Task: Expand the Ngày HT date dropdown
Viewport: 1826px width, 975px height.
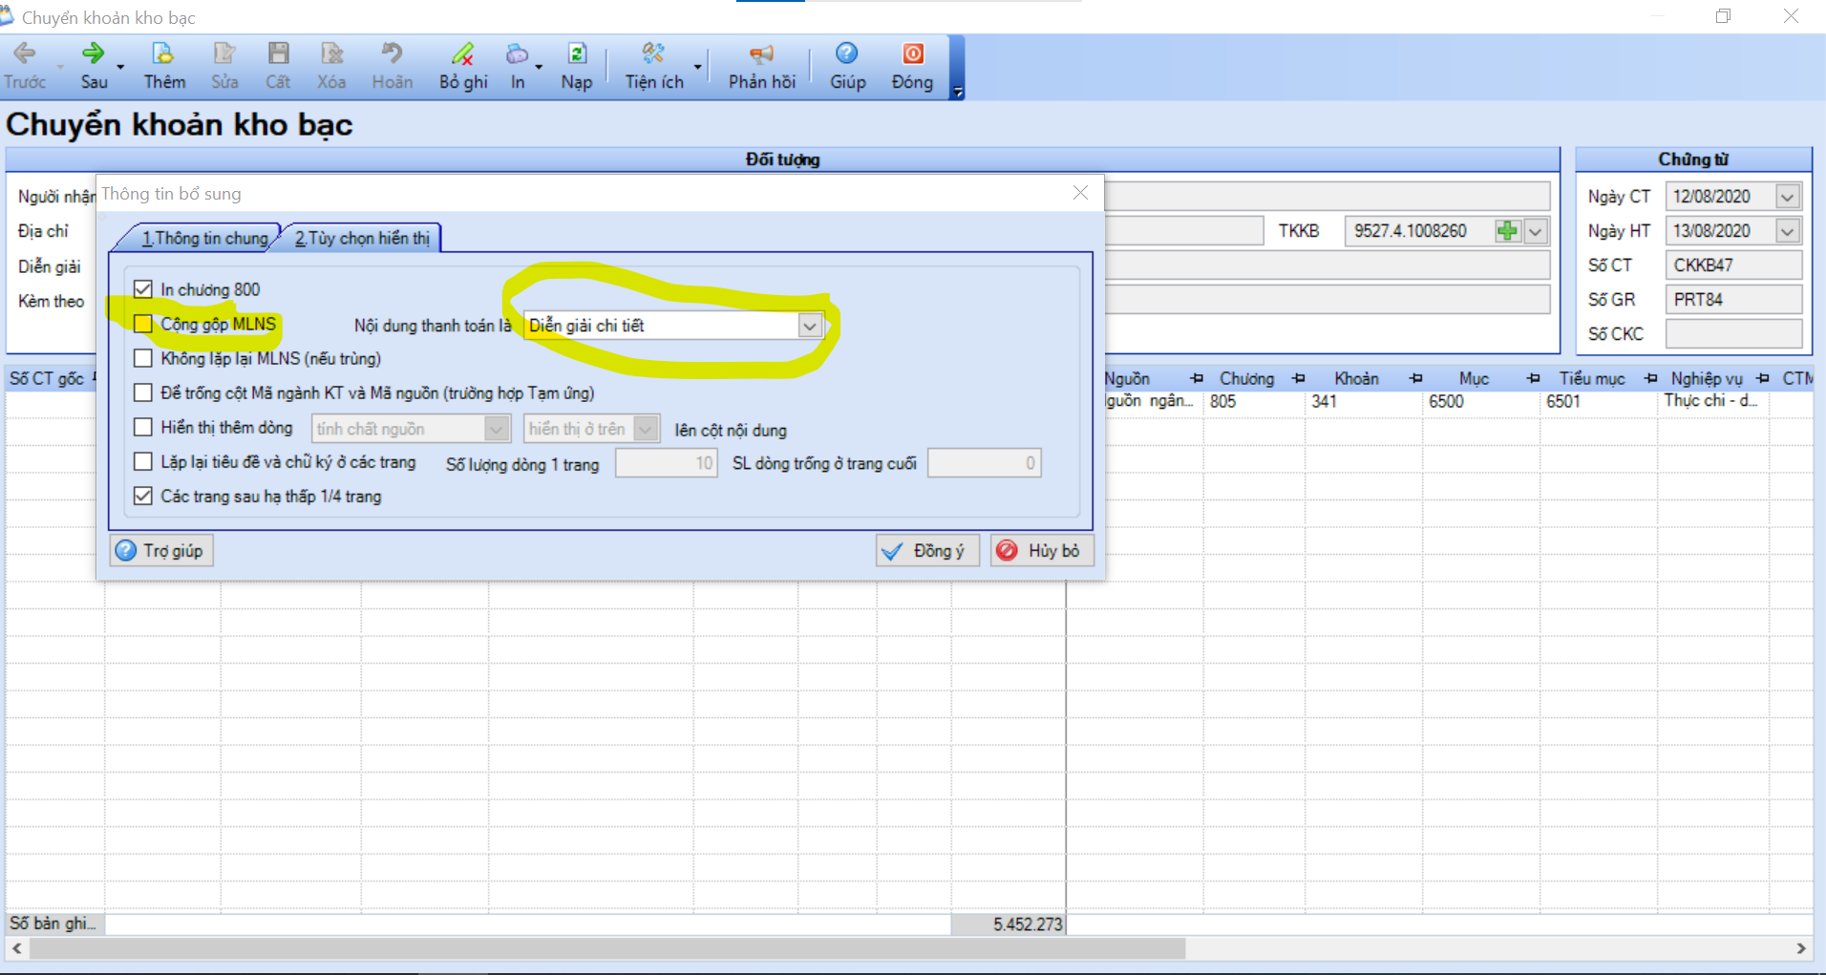Action: pyautogui.click(x=1787, y=231)
